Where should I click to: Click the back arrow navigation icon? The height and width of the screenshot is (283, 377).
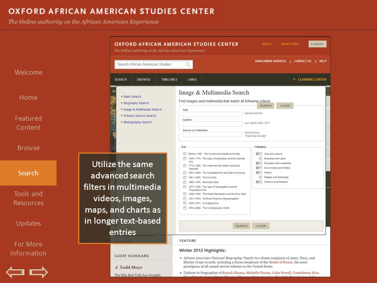click(15, 272)
